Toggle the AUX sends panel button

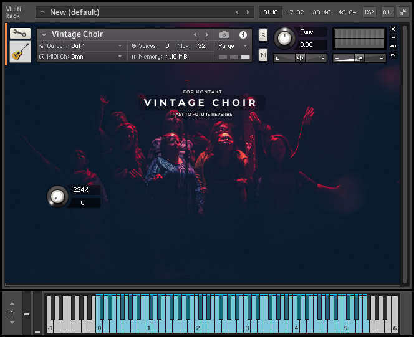click(x=387, y=12)
